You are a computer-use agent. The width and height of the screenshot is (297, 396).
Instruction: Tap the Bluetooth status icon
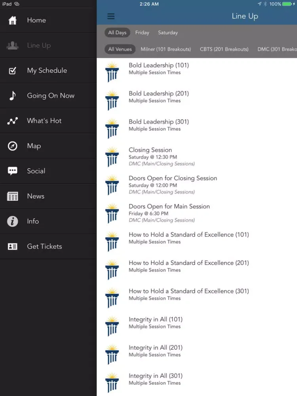click(x=265, y=4)
